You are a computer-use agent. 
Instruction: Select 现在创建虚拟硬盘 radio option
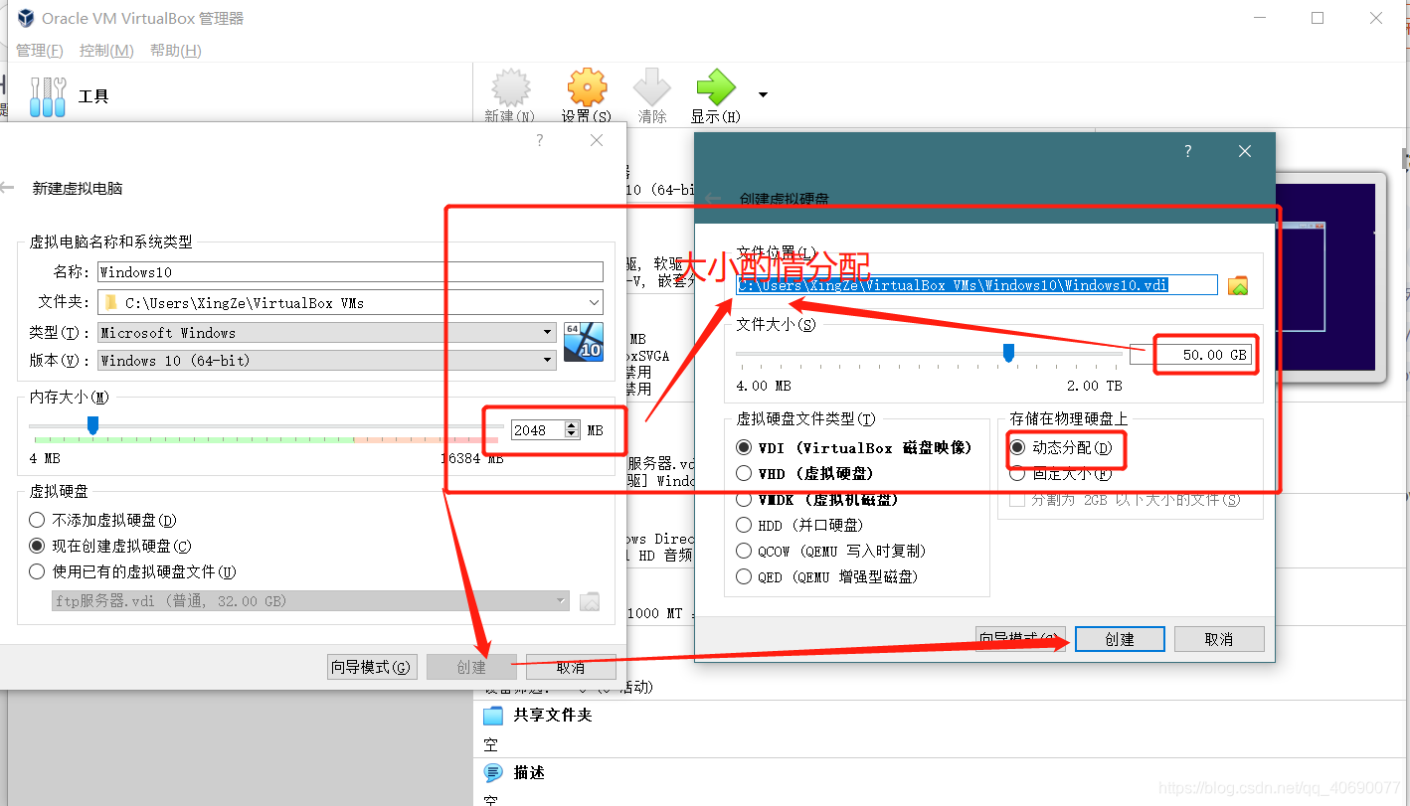point(37,546)
